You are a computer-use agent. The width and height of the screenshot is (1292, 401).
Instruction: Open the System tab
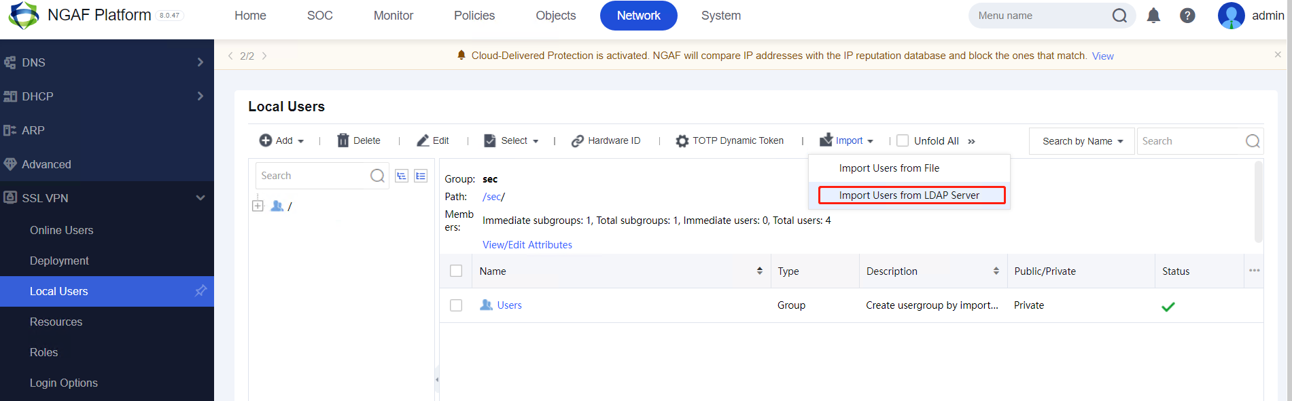coord(721,16)
